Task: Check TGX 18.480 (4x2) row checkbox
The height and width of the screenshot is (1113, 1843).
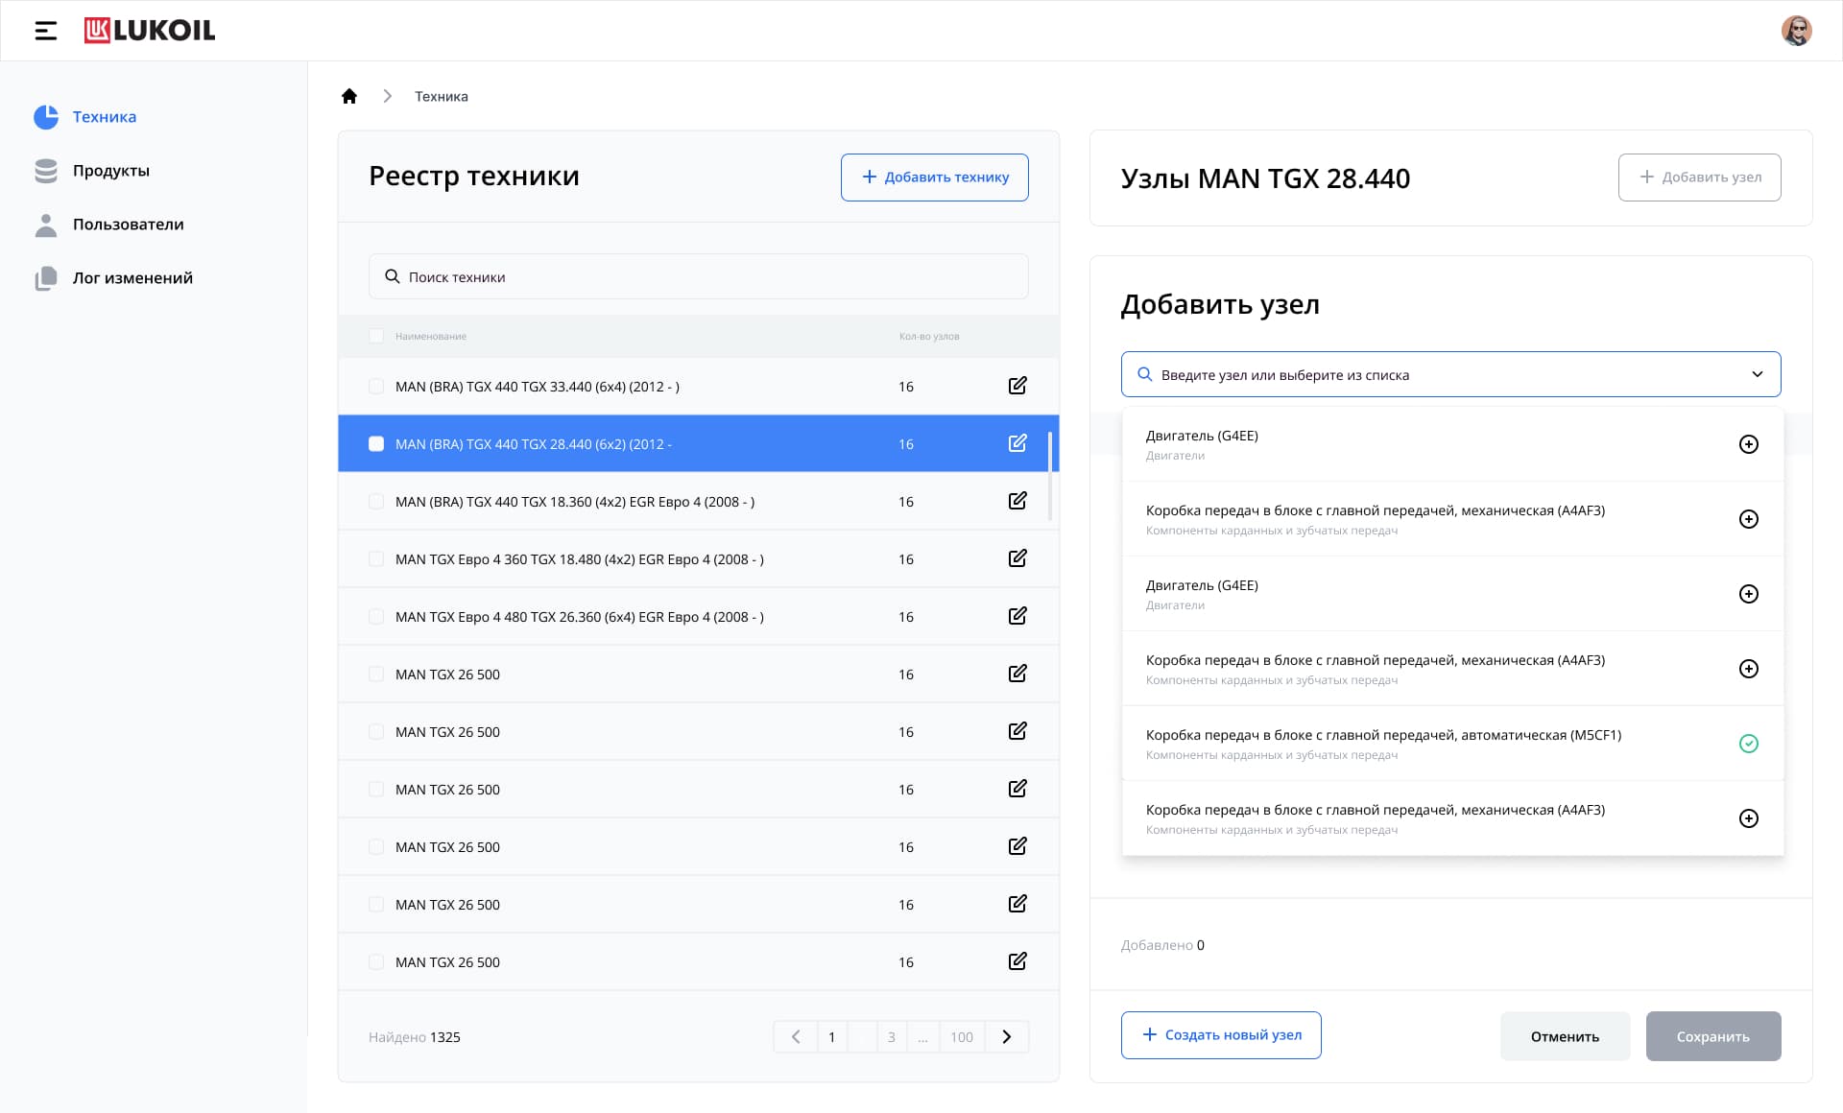Action: (376, 559)
